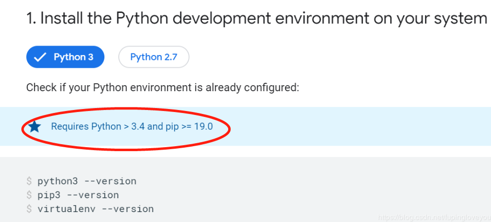Switch to the Python 2.7 tab
491x222 pixels.
click(x=153, y=57)
